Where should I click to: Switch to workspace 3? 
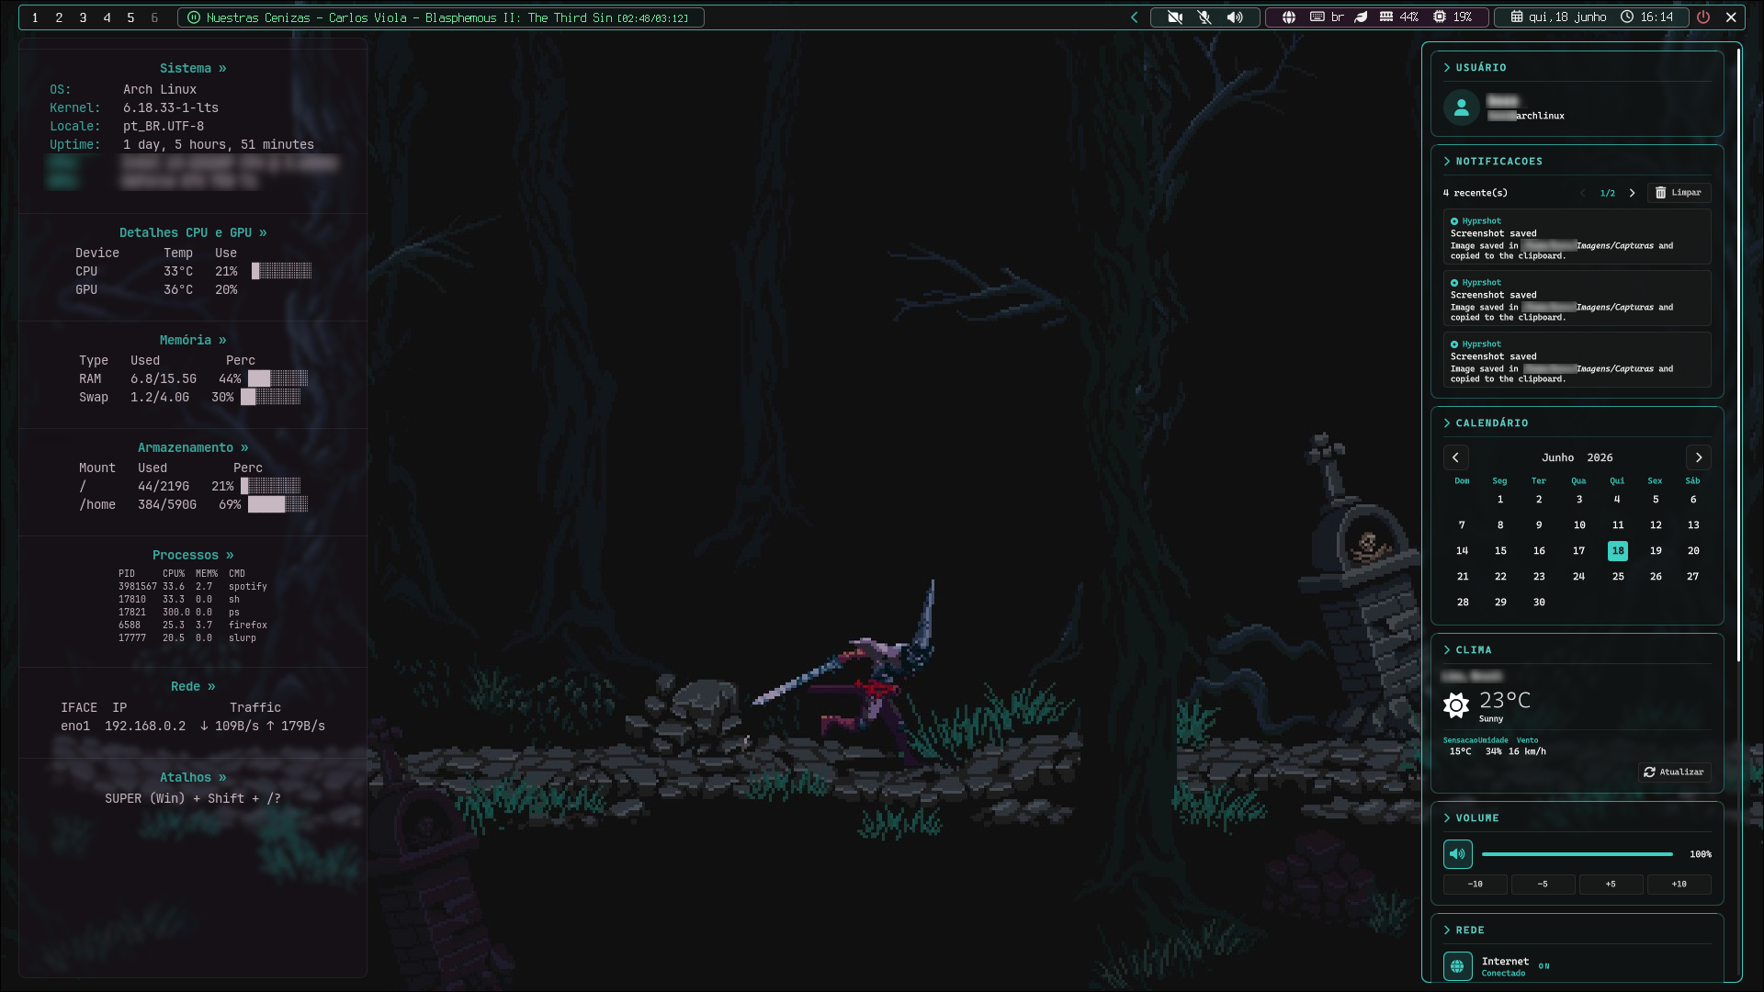[x=83, y=17]
